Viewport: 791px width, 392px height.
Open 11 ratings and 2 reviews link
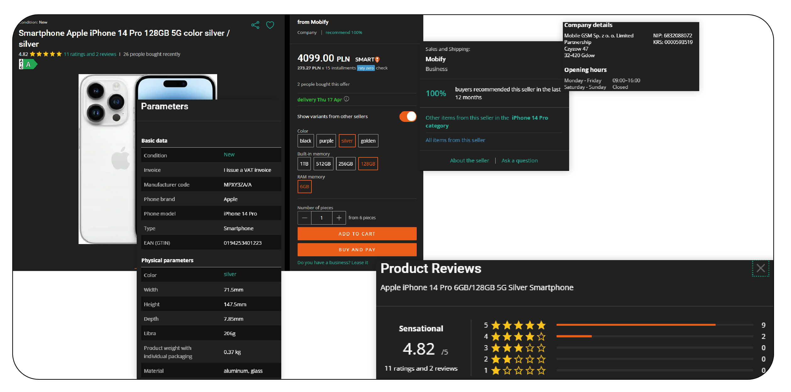click(90, 54)
